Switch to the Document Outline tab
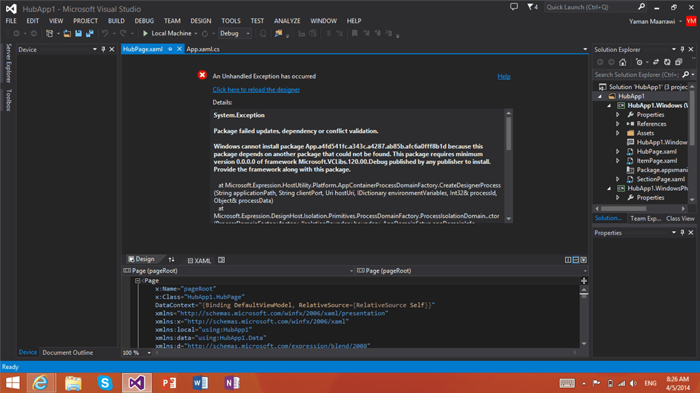Image resolution: width=700 pixels, height=393 pixels. pyautogui.click(x=68, y=353)
